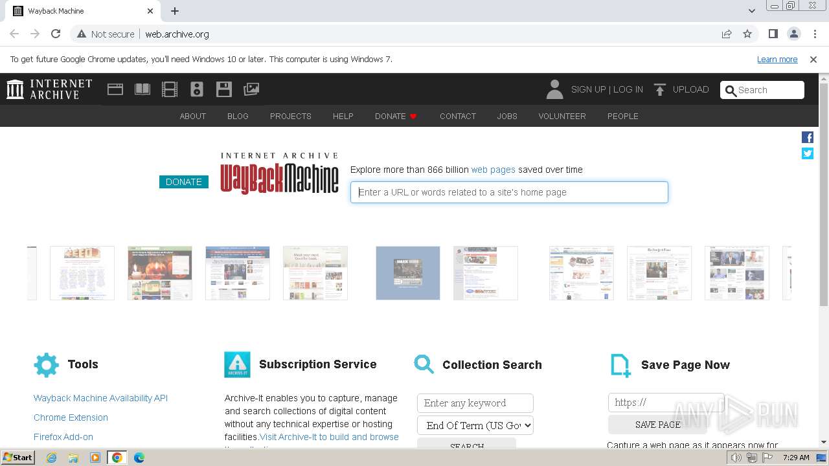Open Internet Explorer from taskbar
829x466 pixels.
tap(52, 458)
